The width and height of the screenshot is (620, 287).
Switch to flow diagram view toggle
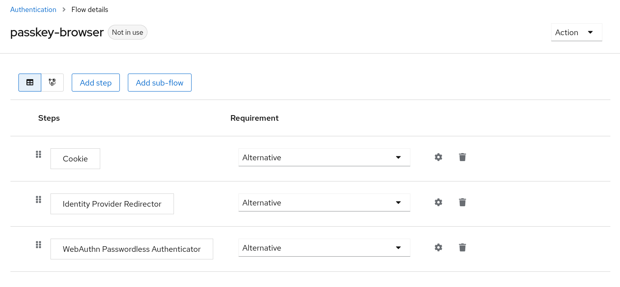click(x=52, y=82)
